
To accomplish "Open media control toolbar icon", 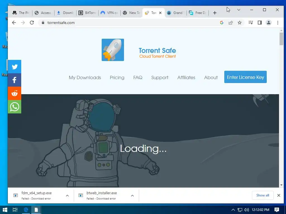I will [x=251, y=23].
